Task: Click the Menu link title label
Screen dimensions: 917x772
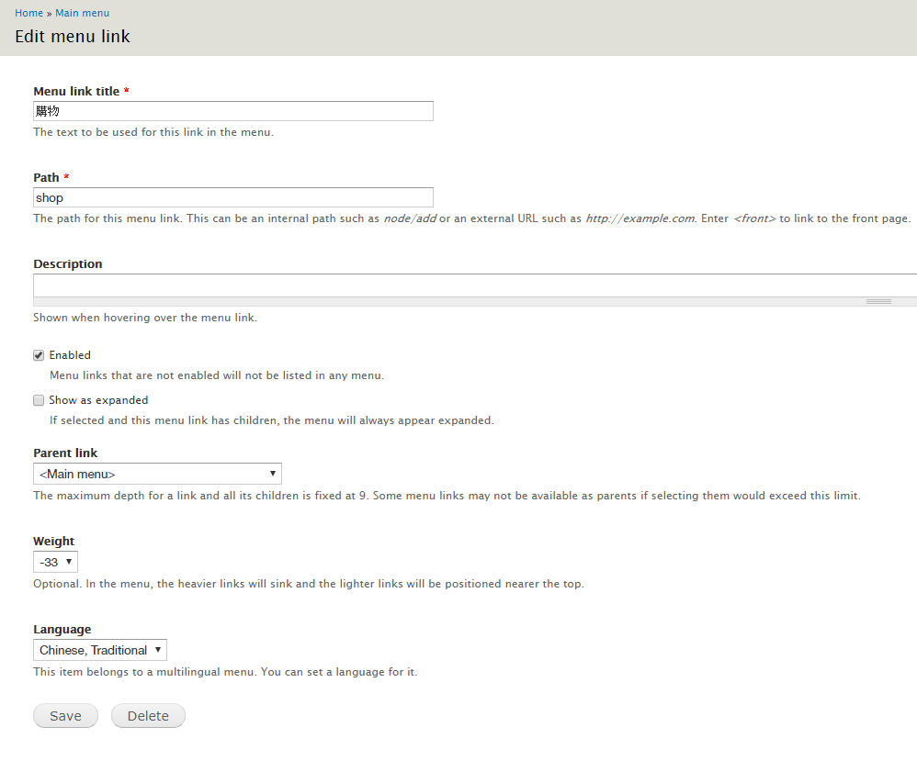Action: click(76, 91)
